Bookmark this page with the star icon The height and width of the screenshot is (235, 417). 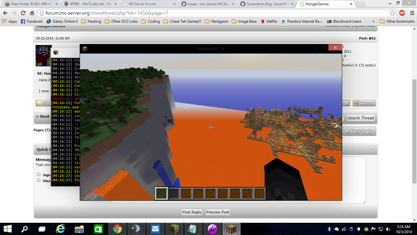click(392, 13)
